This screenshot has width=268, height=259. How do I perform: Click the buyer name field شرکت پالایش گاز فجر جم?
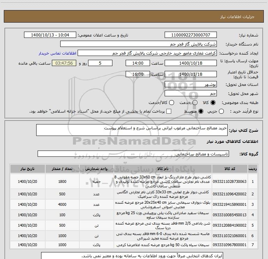pyautogui.click(x=139, y=44)
